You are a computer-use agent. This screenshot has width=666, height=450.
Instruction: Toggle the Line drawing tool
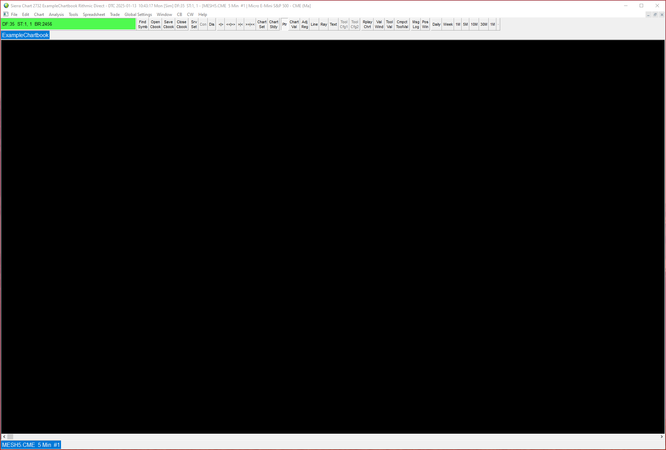pos(314,24)
